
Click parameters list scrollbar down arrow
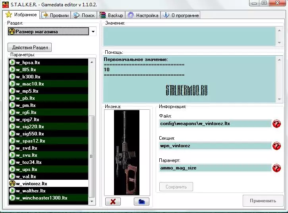[92, 201]
